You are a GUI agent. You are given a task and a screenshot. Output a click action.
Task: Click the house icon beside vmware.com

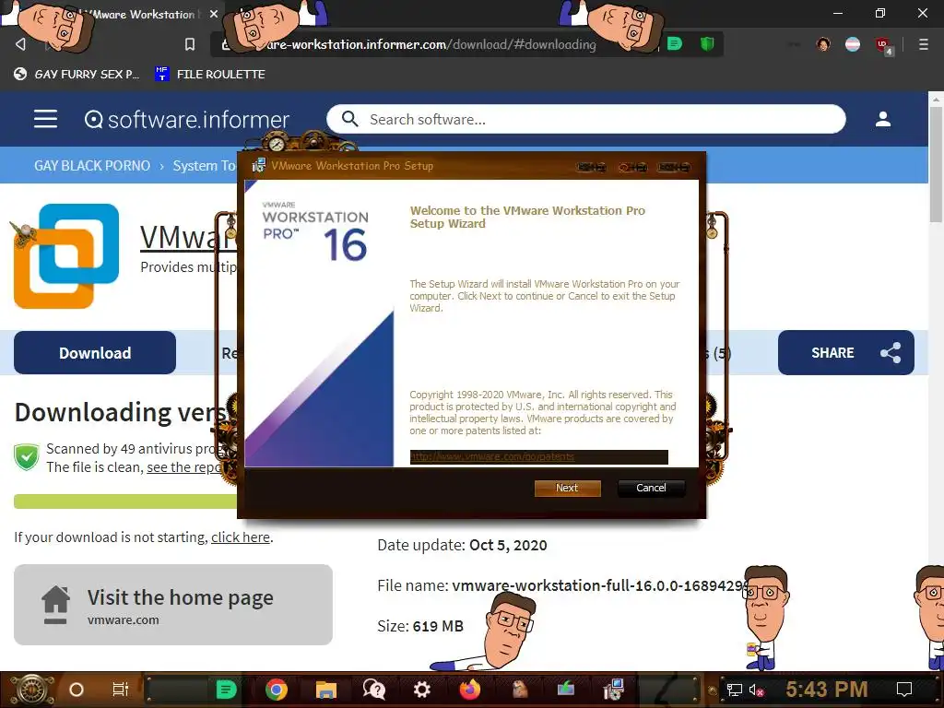click(x=55, y=605)
